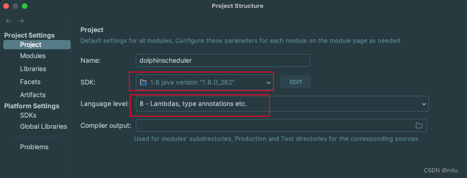Go to the Facets section
Image resolution: width=467 pixels, height=178 pixels.
[30, 82]
